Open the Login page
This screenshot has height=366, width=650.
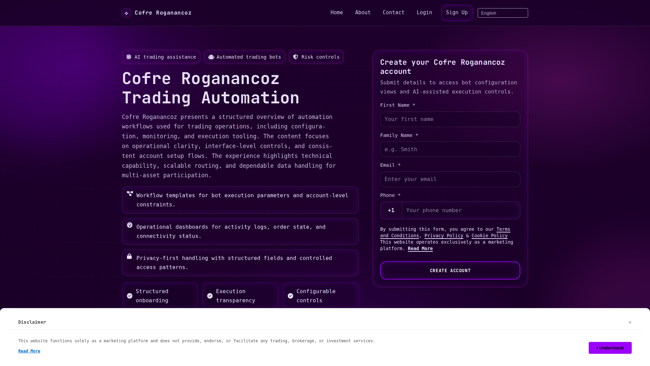(x=425, y=13)
